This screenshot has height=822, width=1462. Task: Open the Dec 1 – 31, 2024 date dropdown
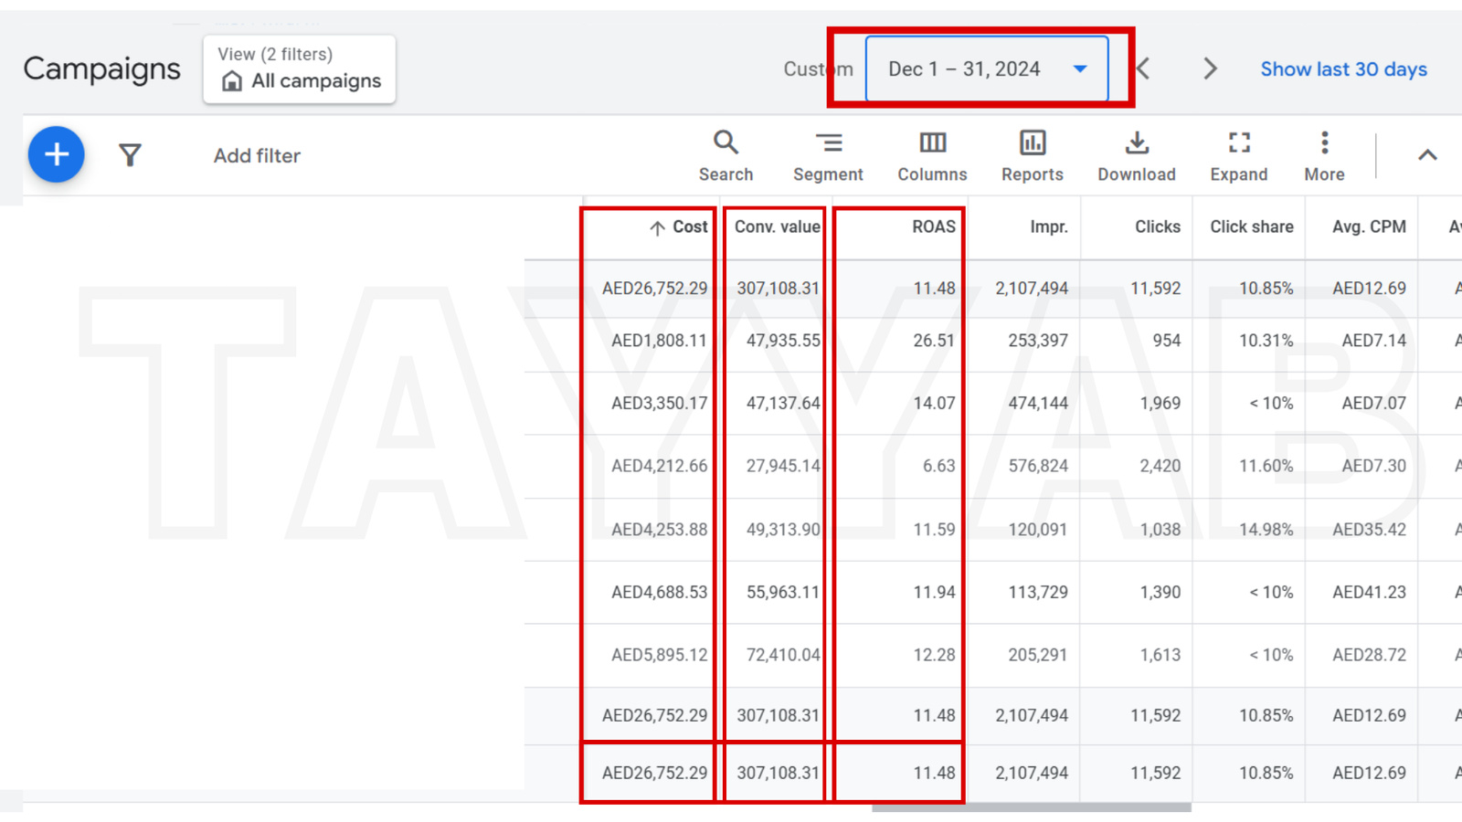987,69
